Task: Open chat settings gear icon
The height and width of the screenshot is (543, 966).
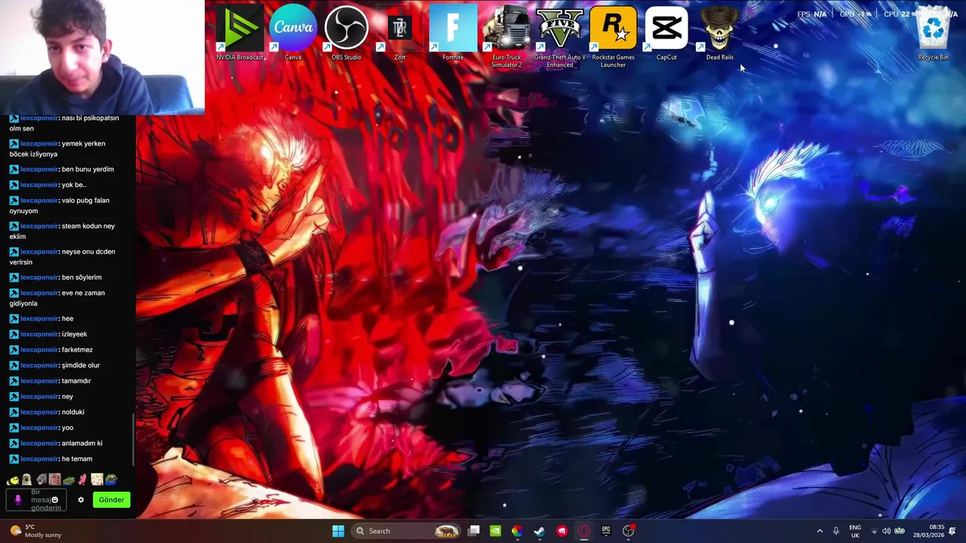Action: coord(81,500)
